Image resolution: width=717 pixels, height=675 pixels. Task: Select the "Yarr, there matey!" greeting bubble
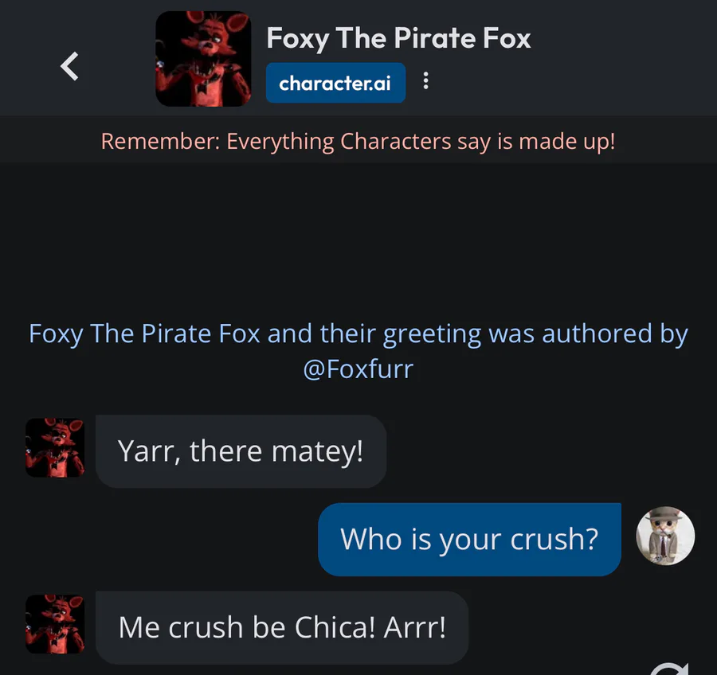(241, 451)
